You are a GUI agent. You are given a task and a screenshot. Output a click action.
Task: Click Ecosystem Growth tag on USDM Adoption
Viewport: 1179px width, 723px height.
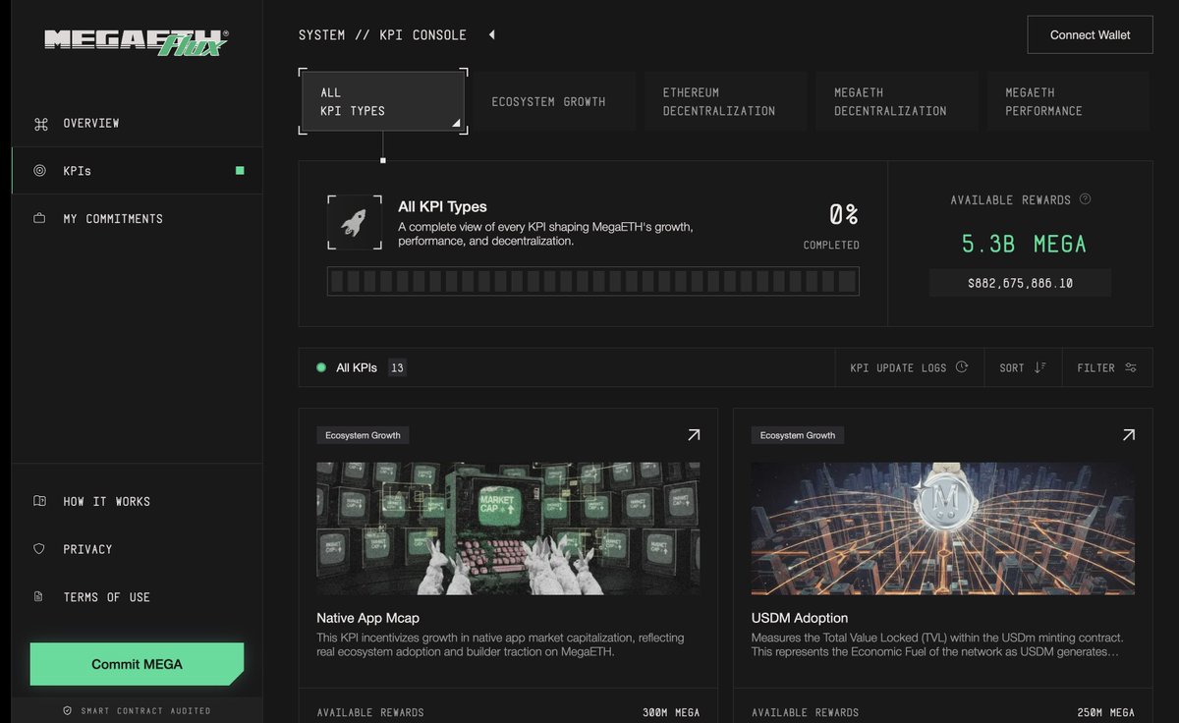click(x=798, y=435)
